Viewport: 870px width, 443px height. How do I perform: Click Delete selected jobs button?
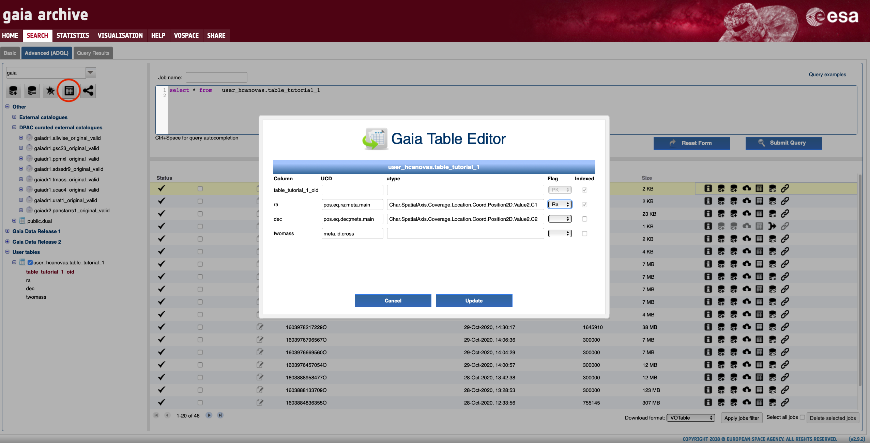[833, 418]
